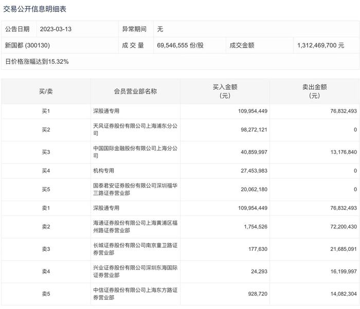Screen dimensions: 360x309
Task: Click 中国国际金融股份有限公司上海分公司 branch name
Action: 135,152
